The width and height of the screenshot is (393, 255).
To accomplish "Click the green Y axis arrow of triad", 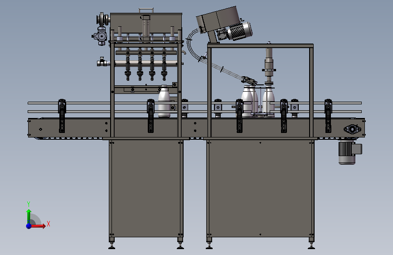I will click(29, 216).
